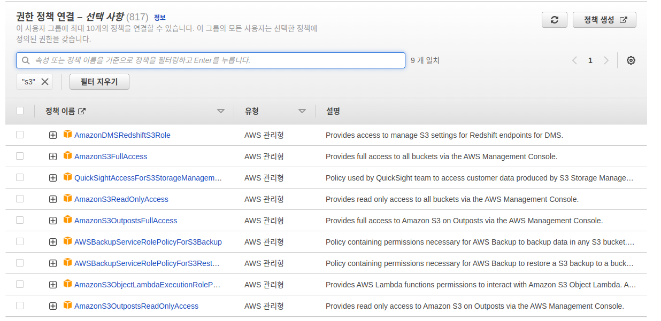Click external link icon in 정책 생성 button
Screen dimensions: 661x321
tap(623, 20)
